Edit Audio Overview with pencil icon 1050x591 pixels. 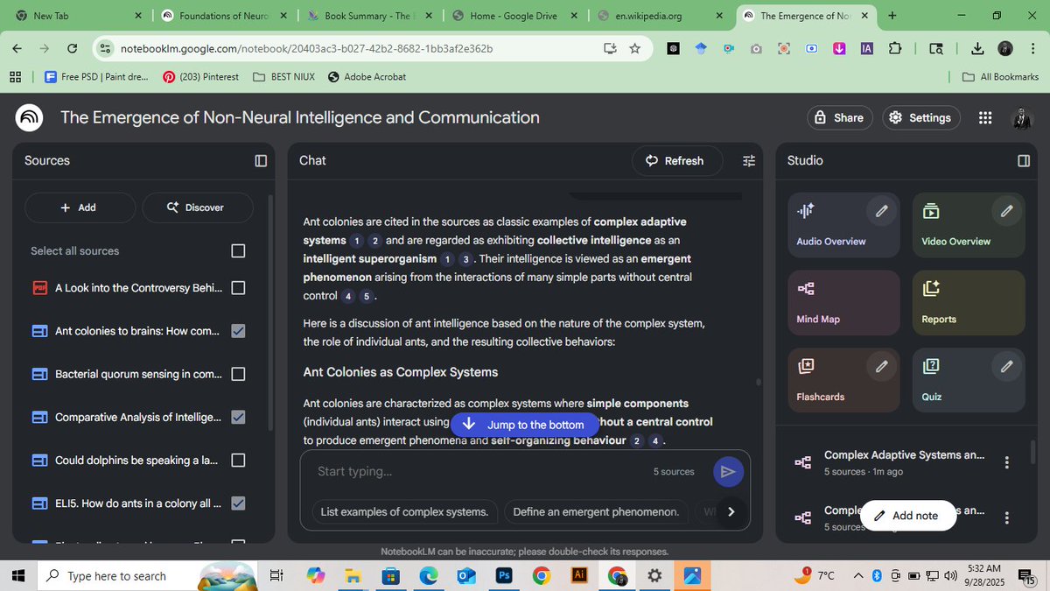coord(882,210)
